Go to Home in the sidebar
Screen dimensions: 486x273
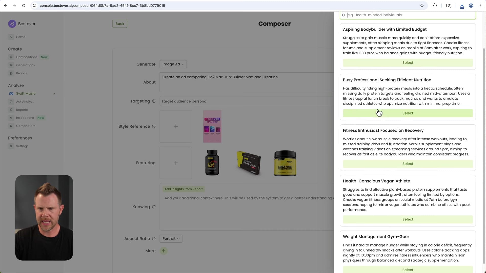(x=21, y=37)
